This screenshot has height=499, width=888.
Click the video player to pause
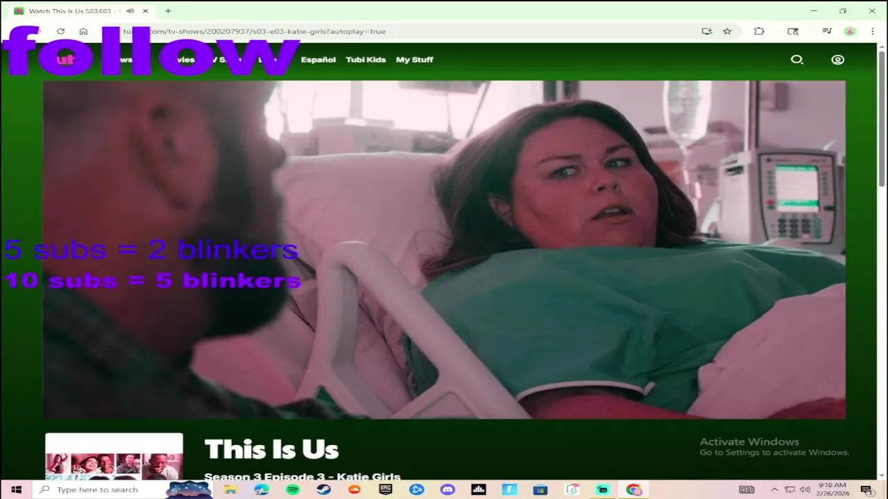point(444,249)
